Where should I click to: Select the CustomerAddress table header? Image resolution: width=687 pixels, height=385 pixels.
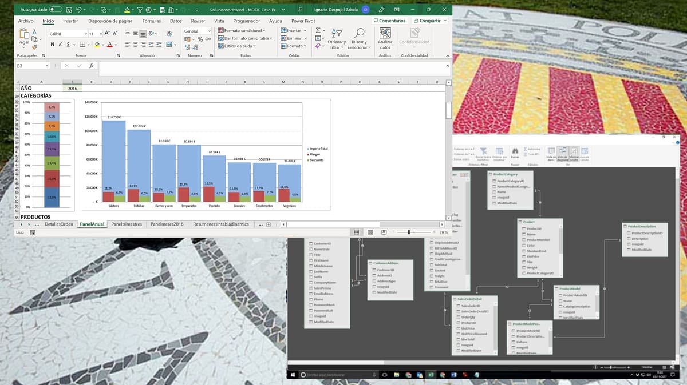click(x=390, y=263)
